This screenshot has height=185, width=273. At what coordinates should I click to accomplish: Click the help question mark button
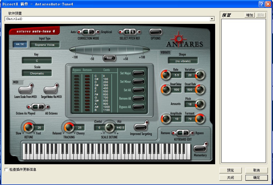(261, 4)
